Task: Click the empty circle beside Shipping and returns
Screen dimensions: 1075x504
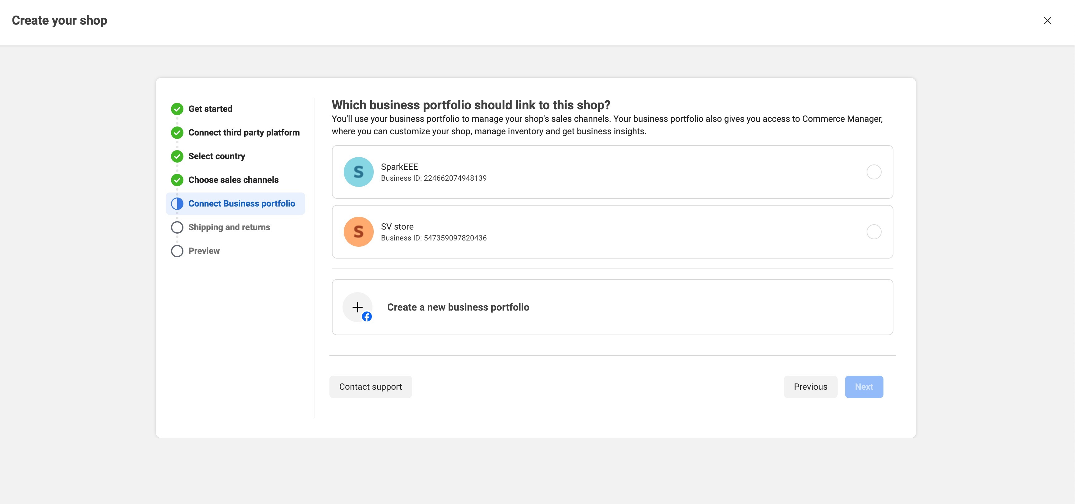Action: point(177,227)
